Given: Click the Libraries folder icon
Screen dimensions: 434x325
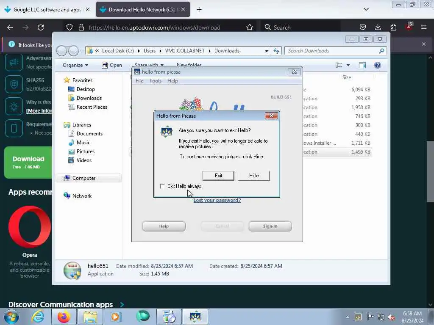Looking at the screenshot, I should point(67,125).
